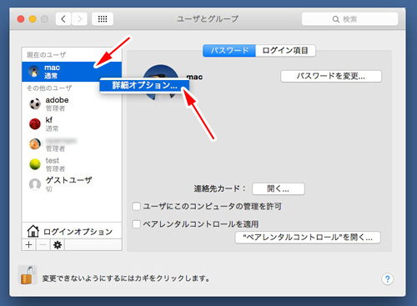The height and width of the screenshot is (306, 417).
Task: Click the 開く… contact card button
Action: pyautogui.click(x=279, y=189)
